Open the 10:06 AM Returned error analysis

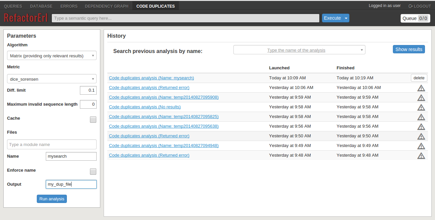click(149, 88)
